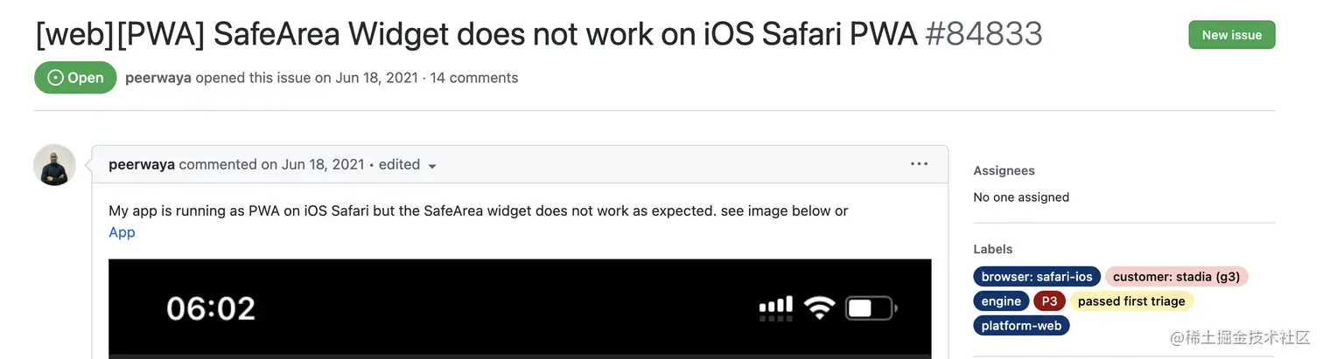Click the cellular signal bars in the screenshot image

click(775, 307)
